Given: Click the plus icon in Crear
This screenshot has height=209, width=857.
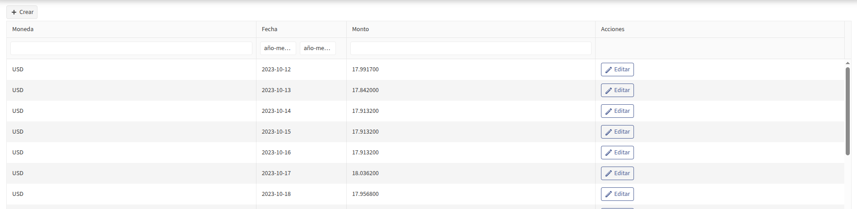Looking at the screenshot, I should [14, 12].
